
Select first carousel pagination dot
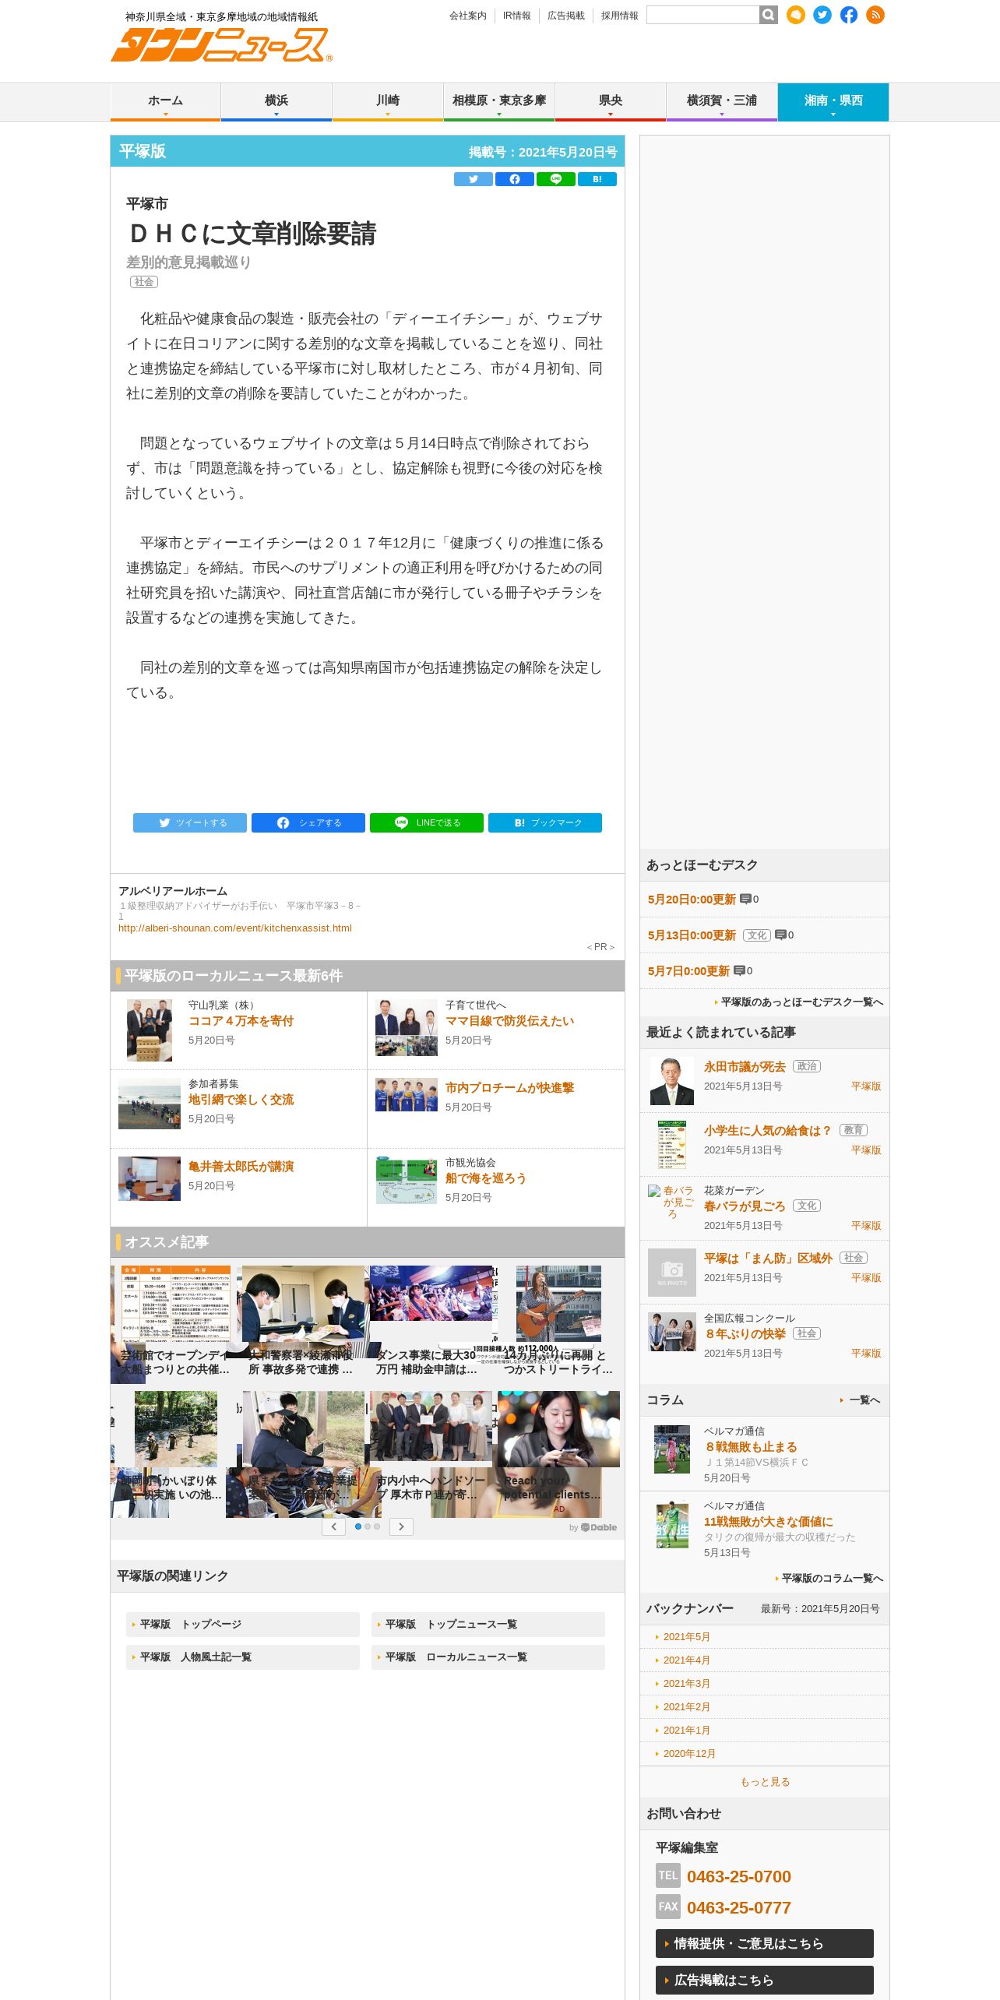point(358,1526)
